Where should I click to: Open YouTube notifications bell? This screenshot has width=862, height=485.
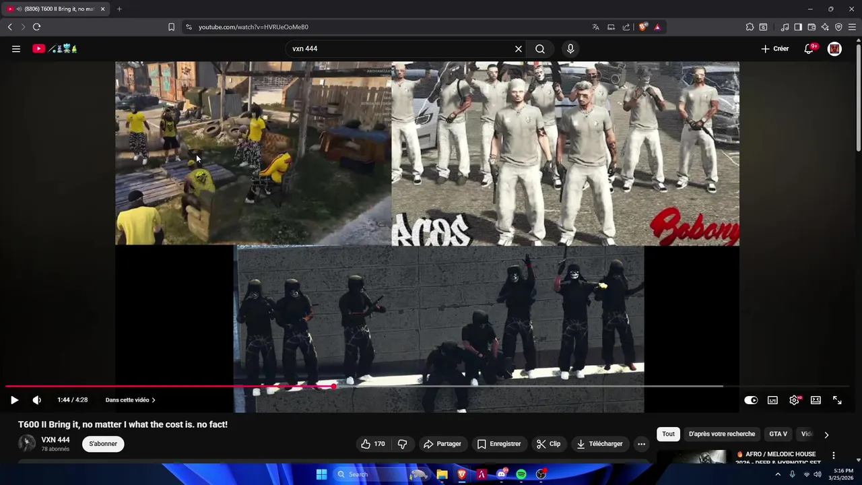pyautogui.click(x=809, y=48)
